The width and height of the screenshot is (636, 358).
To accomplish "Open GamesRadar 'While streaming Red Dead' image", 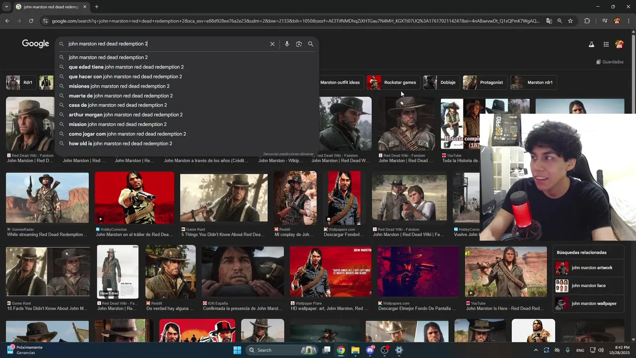I will coord(47,198).
